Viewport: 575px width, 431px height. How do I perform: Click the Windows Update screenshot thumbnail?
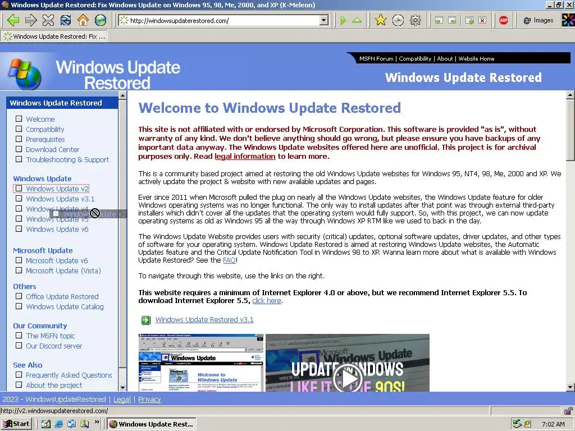pyautogui.click(x=200, y=363)
